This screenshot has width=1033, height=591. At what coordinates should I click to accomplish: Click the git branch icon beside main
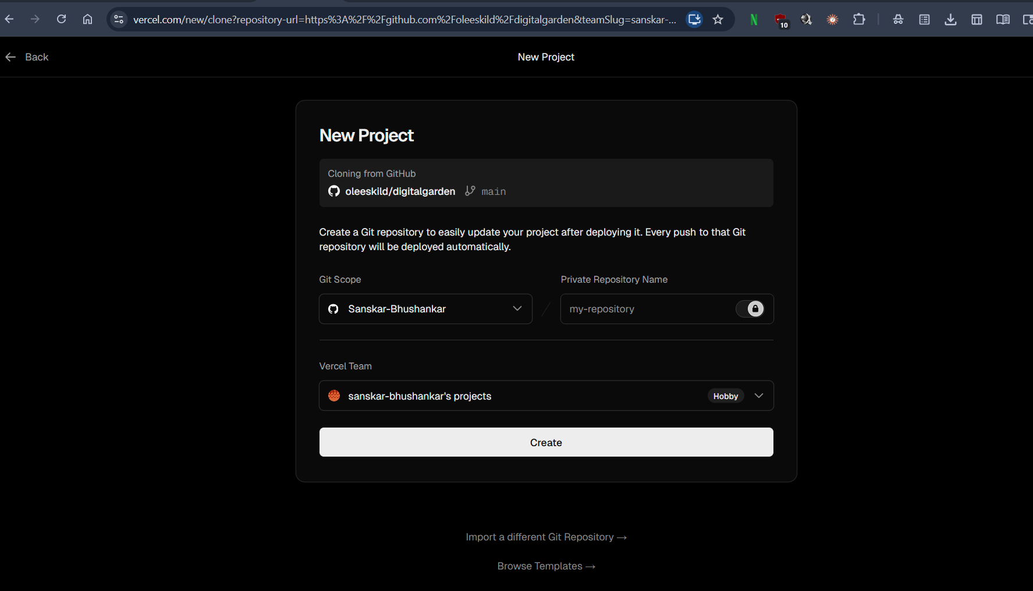tap(470, 191)
